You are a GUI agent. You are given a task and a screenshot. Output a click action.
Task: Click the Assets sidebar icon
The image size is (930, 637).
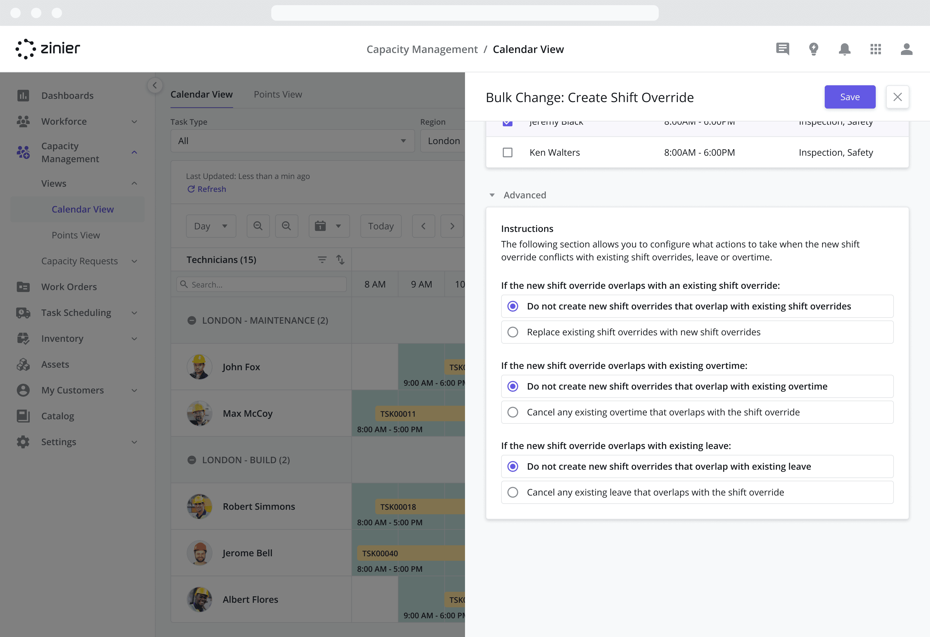(x=23, y=364)
